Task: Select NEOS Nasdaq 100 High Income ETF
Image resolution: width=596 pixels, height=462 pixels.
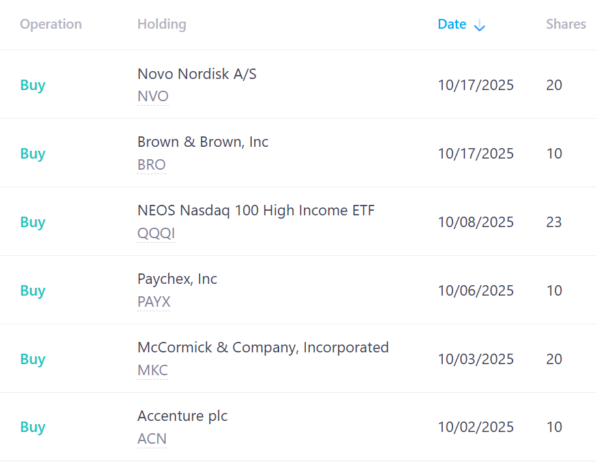Action: coord(256,211)
